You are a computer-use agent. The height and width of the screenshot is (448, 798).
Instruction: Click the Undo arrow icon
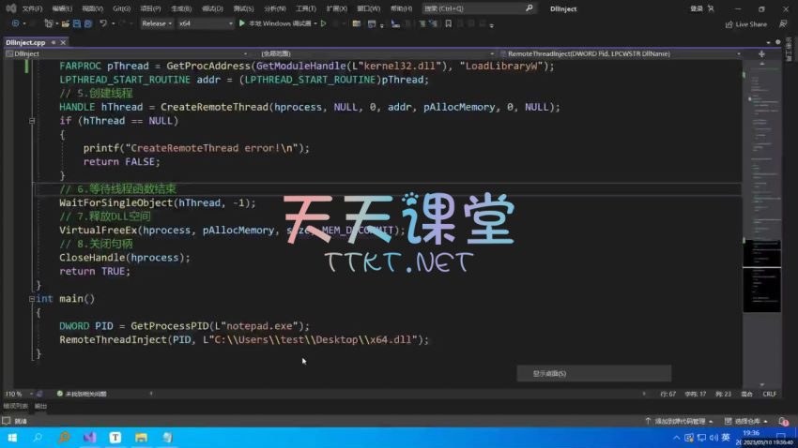tap(102, 23)
